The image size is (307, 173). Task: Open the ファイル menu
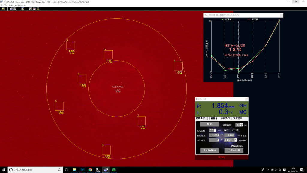(4, 5)
